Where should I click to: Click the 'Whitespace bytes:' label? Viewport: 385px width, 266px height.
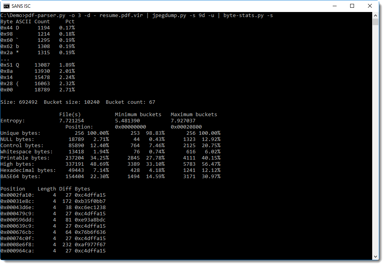pos(26,152)
